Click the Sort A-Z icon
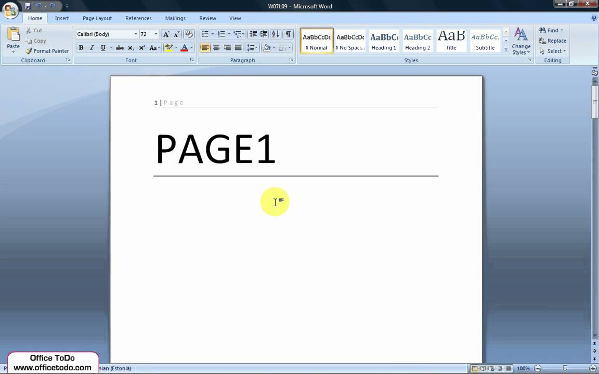 pyautogui.click(x=276, y=34)
